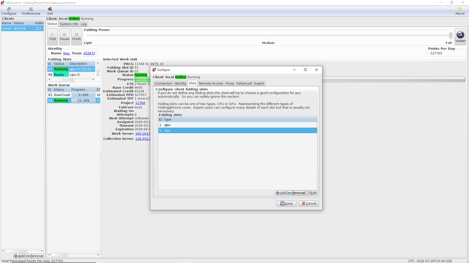
Task: Switch to the Connection tab
Action: pyautogui.click(x=163, y=83)
